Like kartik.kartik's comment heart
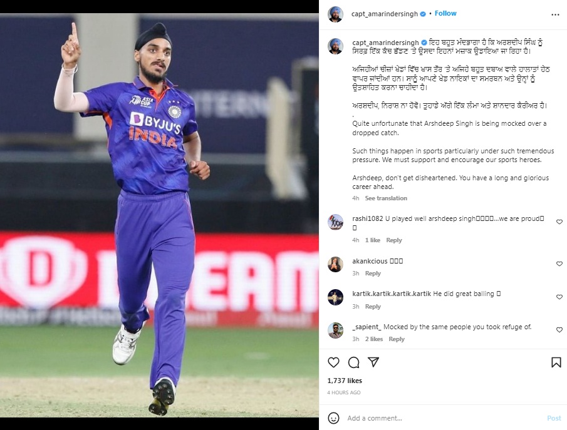 559,297
